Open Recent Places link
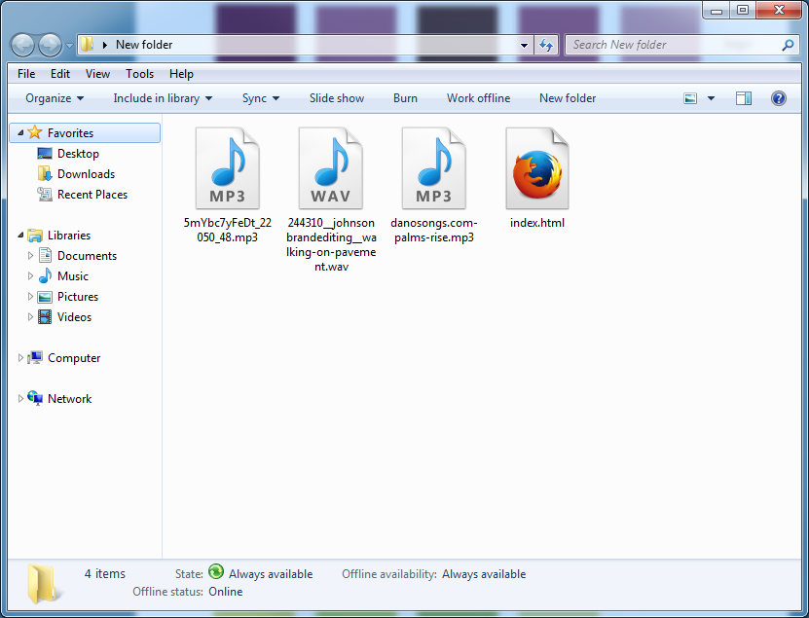This screenshot has width=809, height=618. coord(92,195)
